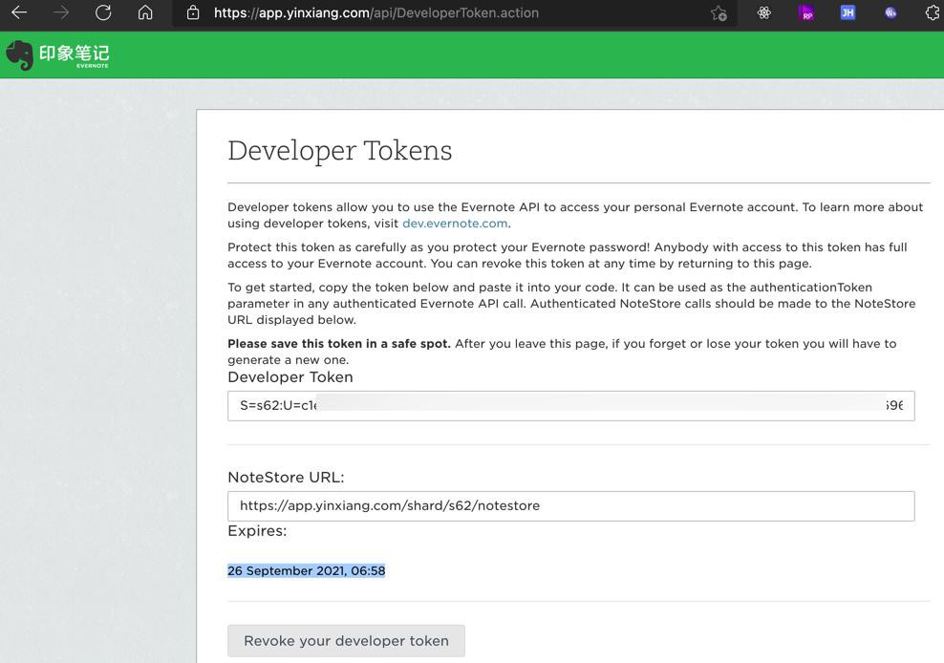Image resolution: width=944 pixels, height=663 pixels.
Task: Revoke your developer token
Action: [346, 641]
